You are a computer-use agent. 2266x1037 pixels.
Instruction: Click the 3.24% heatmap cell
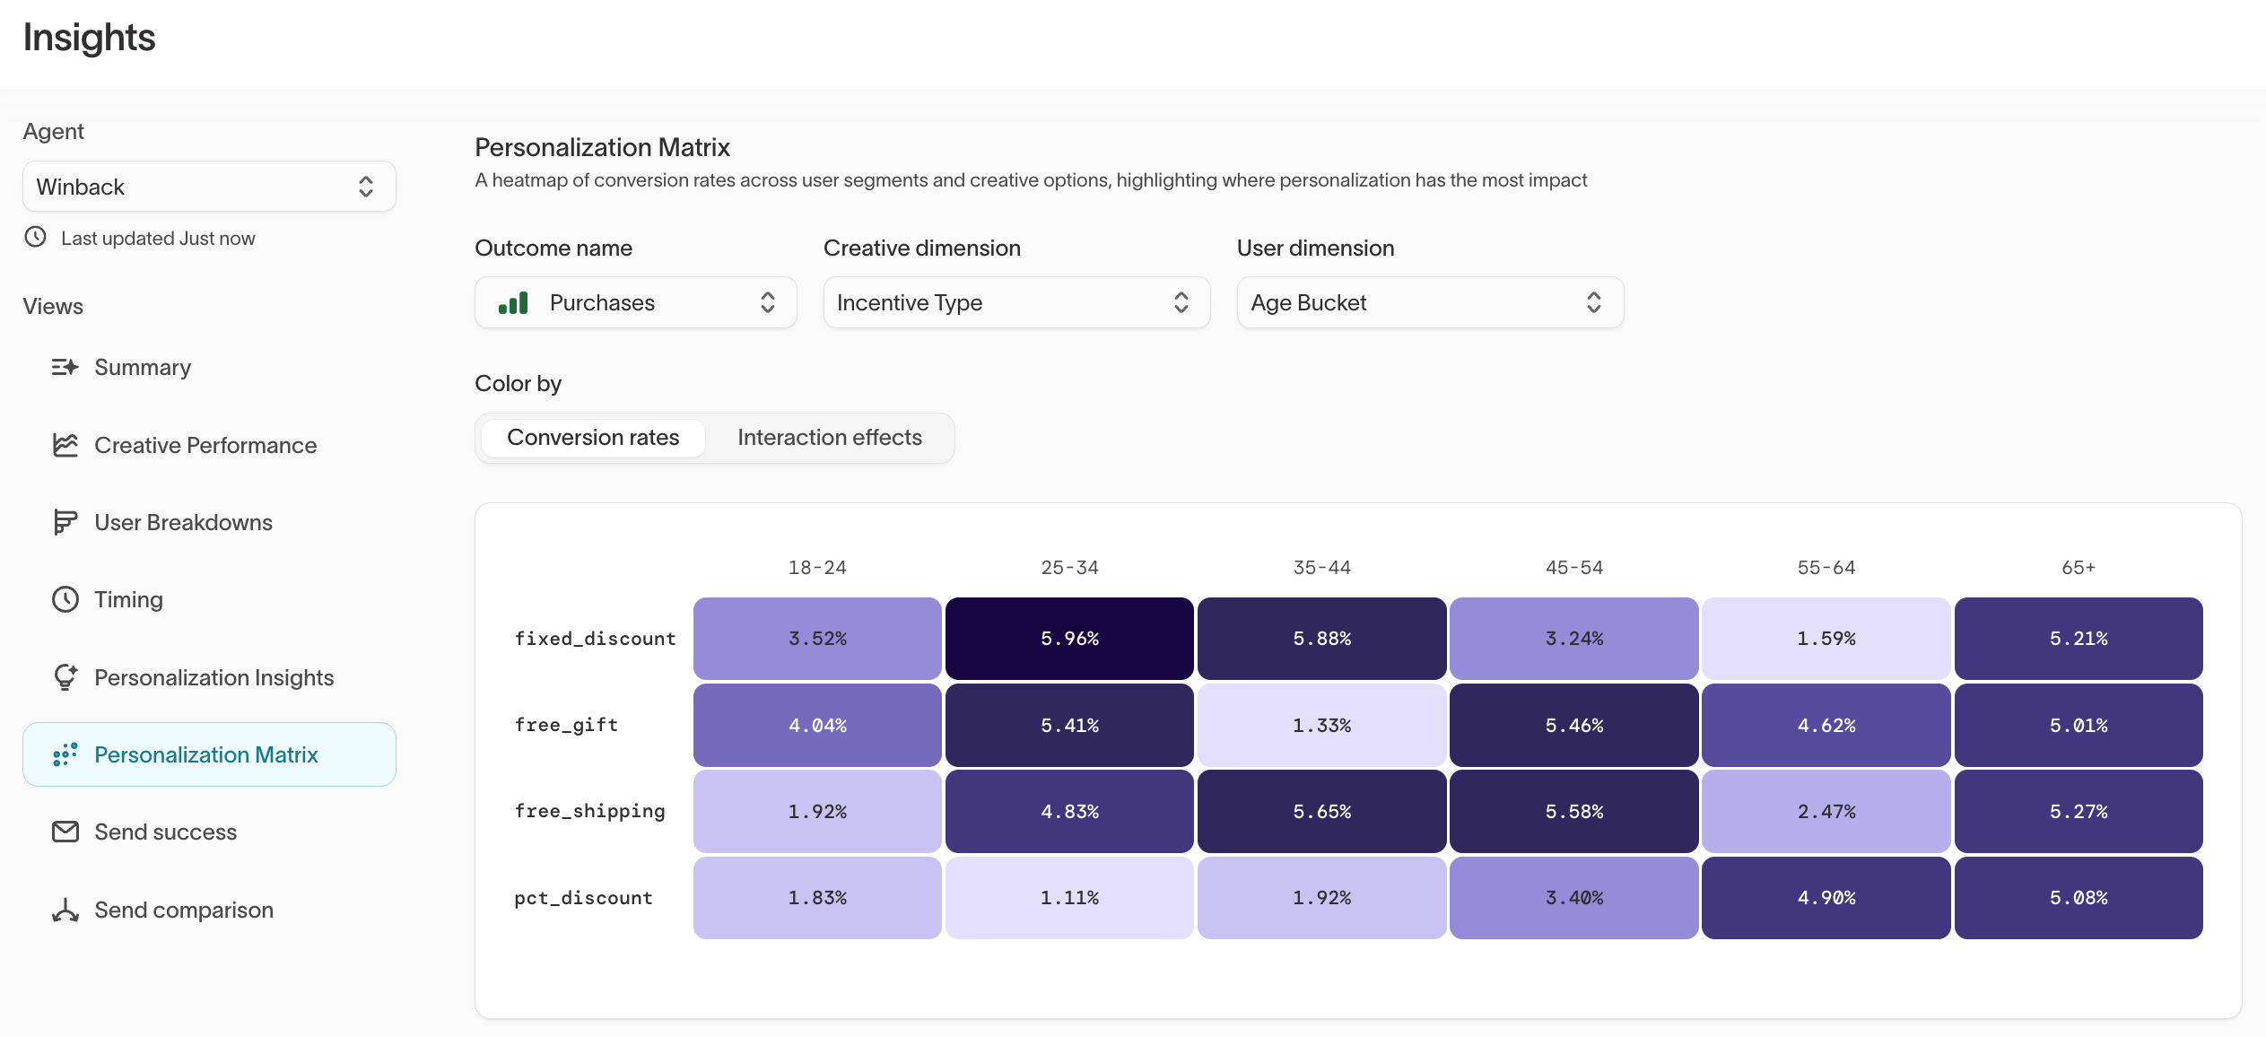click(x=1573, y=639)
